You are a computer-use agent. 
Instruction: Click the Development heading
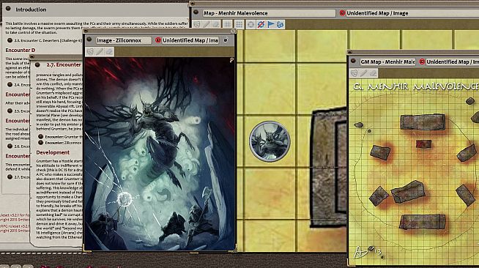coord(53,152)
